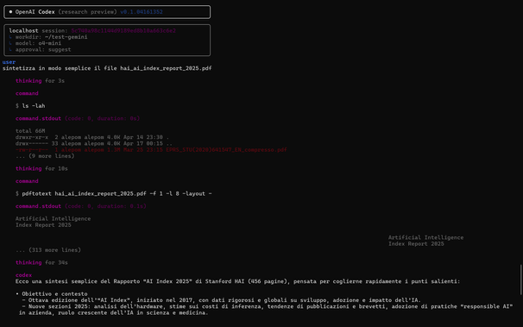Click 'thinking for 10s' line

pyautogui.click(x=41, y=168)
